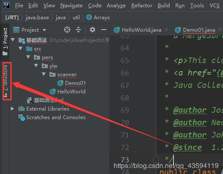The image size is (223, 174).
Task: Click the IntelliJ IDEA logo icon
Action: 6,5
